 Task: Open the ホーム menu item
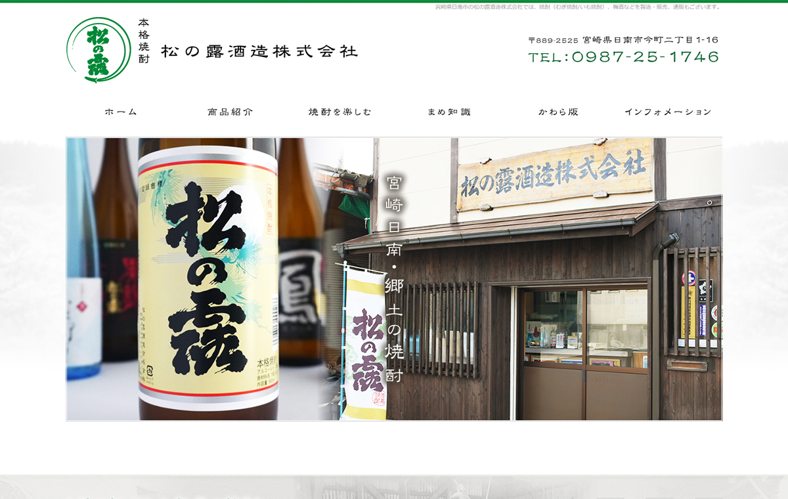(121, 112)
